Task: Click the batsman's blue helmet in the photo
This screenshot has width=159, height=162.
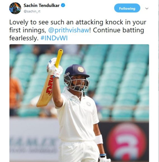Action: coord(77,71)
